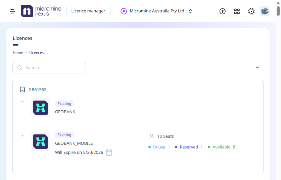The image size is (281, 180).
Task: Go to Home breadcrumb link
Action: (18, 53)
